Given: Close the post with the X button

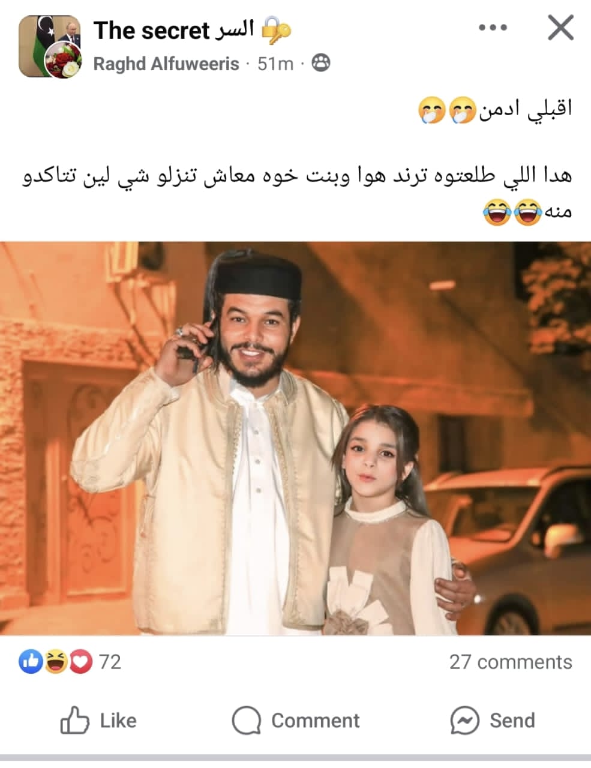Looking at the screenshot, I should pyautogui.click(x=560, y=28).
